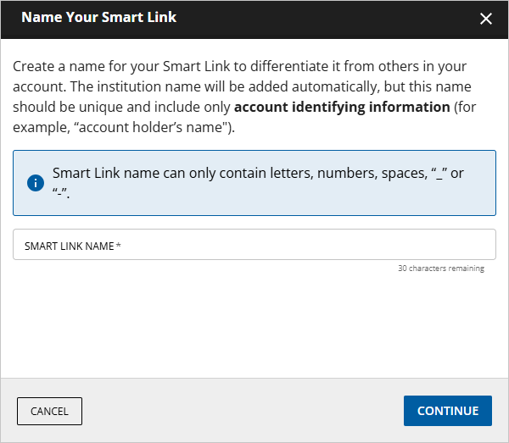Click the "30 characters remaining" counter

[x=440, y=269]
